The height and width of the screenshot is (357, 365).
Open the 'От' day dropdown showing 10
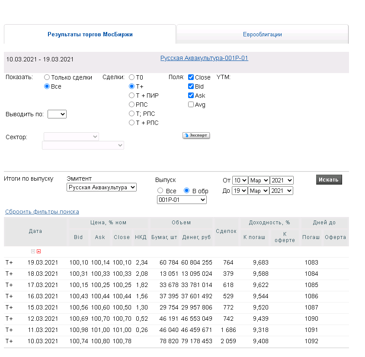pos(240,180)
